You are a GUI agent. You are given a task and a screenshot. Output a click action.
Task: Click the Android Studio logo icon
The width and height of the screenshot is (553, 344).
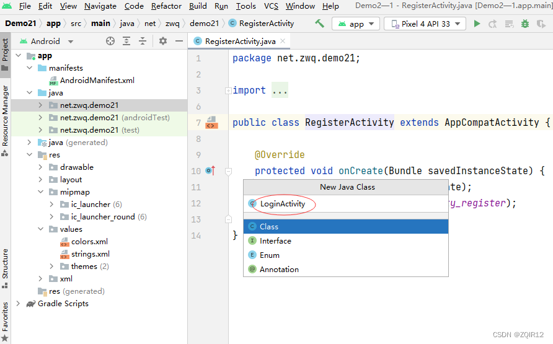coord(7,6)
